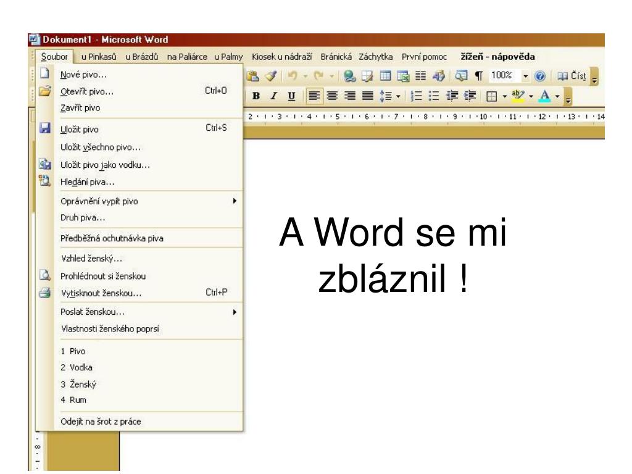The height and width of the screenshot is (474, 632).
Task: Click the Redo arrow icon
Action: point(319,76)
